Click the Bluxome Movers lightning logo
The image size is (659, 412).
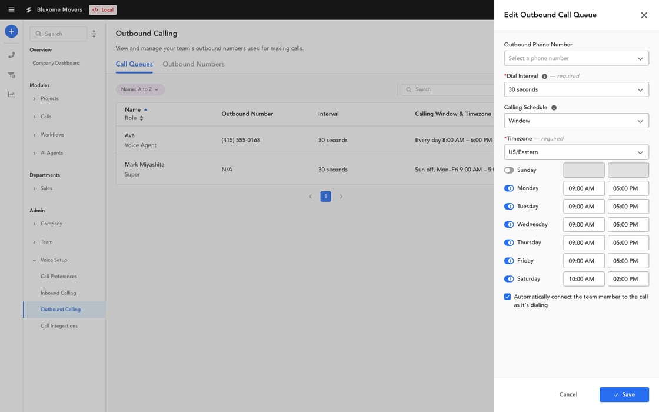[29, 9]
